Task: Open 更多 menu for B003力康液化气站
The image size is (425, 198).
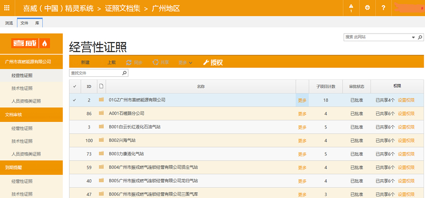Action: point(302,154)
